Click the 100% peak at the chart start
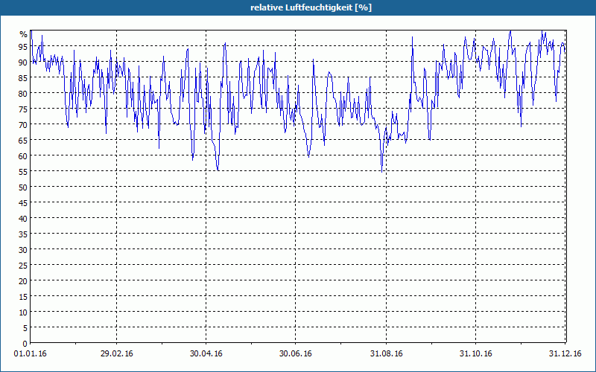Screen dimensions: 596x372 [x=31, y=31]
